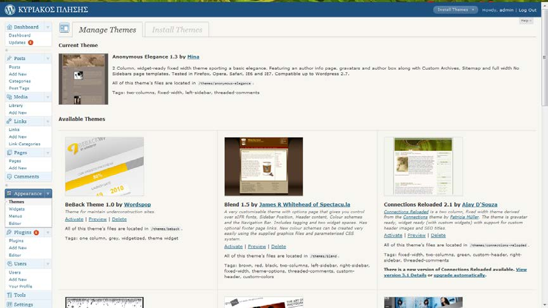
Task: Click the Log Out link
Action: click(527, 10)
